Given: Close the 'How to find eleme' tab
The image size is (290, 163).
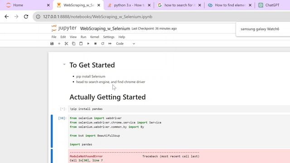Looking at the screenshot, I should click(250, 5).
